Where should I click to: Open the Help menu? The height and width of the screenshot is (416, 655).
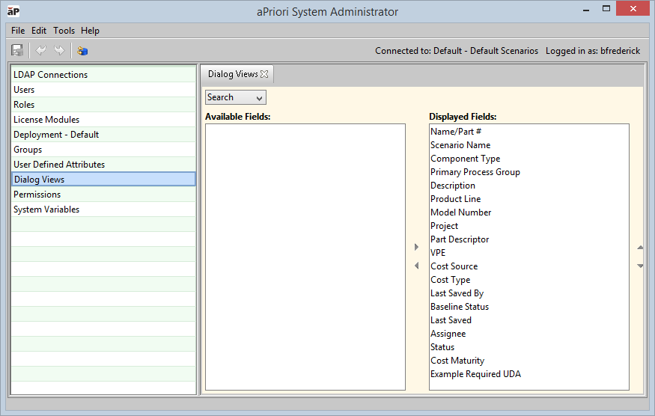click(x=90, y=31)
